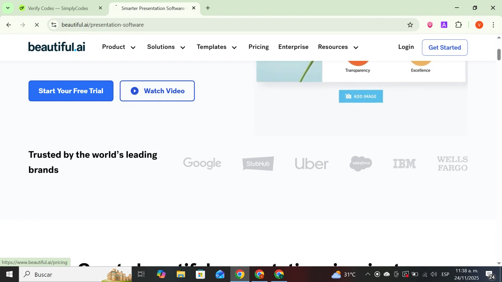Switch to the Verify Codes SimplyCodes tab

[x=59, y=8]
